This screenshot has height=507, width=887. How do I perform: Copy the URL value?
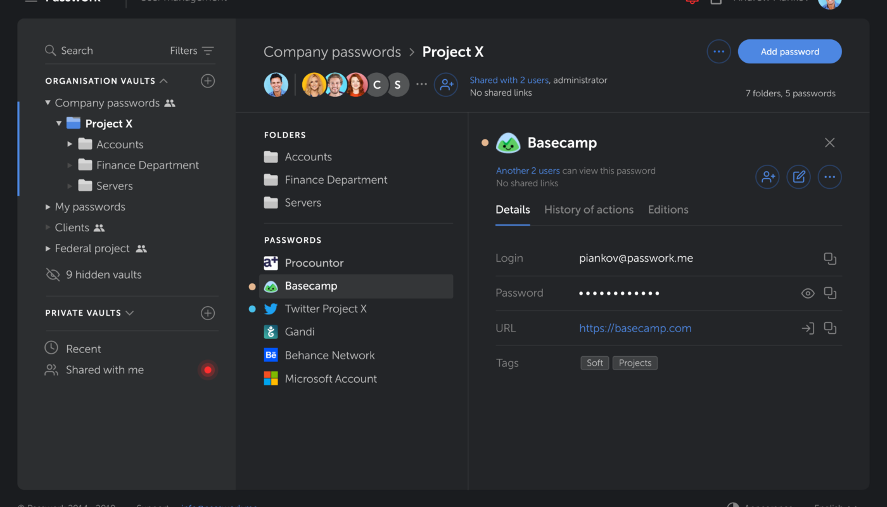point(830,328)
